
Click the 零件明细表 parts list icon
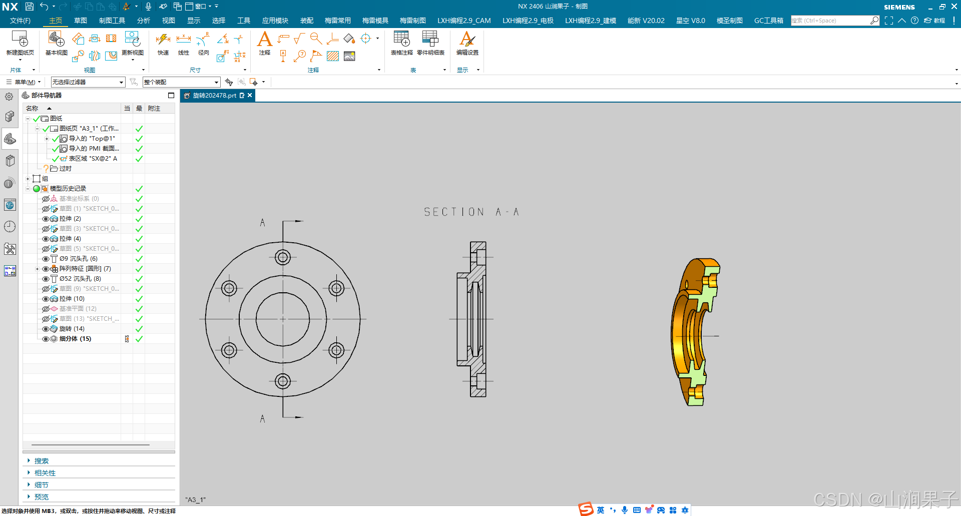pos(430,39)
